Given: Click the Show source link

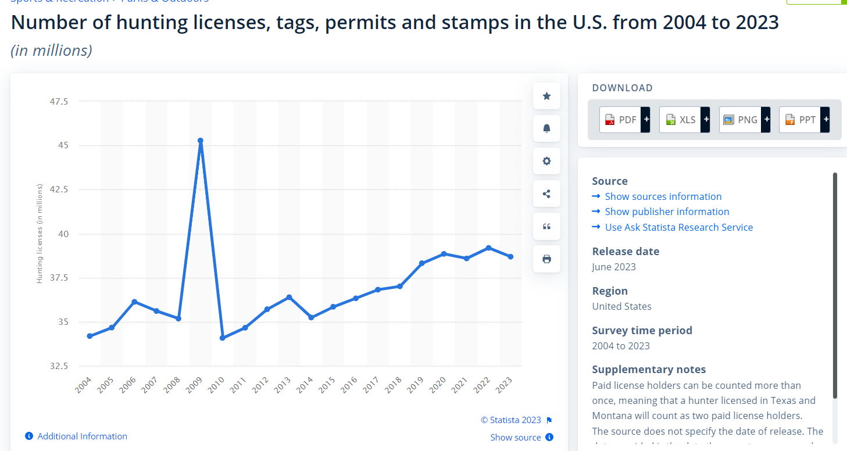Looking at the screenshot, I should 515,437.
